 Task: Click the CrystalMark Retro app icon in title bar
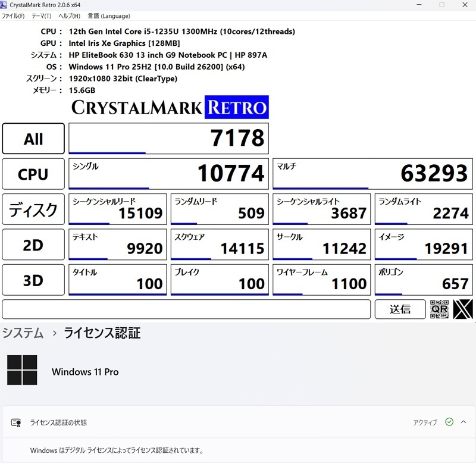4,5
